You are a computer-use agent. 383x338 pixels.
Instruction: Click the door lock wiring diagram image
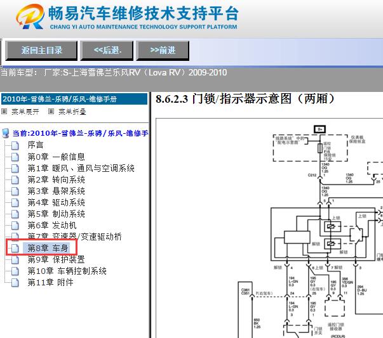pyautogui.click(x=269, y=228)
